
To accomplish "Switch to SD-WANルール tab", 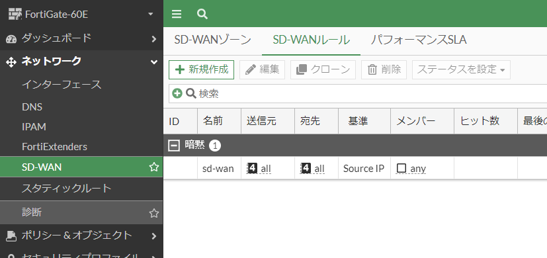I will pyautogui.click(x=311, y=40).
